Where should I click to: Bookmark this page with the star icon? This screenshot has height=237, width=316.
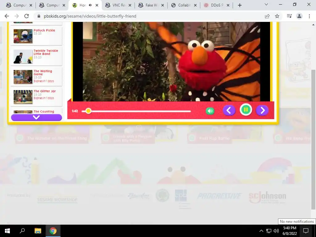(x=277, y=16)
